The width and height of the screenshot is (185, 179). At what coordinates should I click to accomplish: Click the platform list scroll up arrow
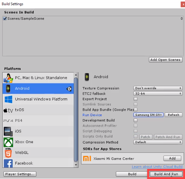[x=76, y=75]
